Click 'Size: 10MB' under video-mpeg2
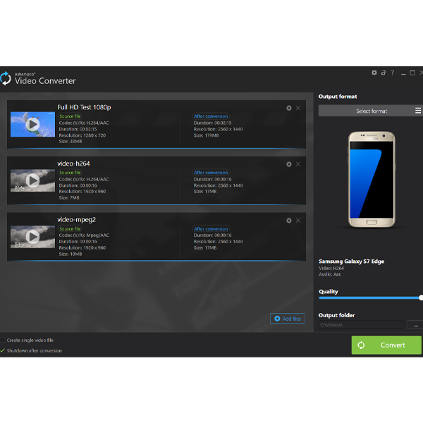 click(x=70, y=254)
